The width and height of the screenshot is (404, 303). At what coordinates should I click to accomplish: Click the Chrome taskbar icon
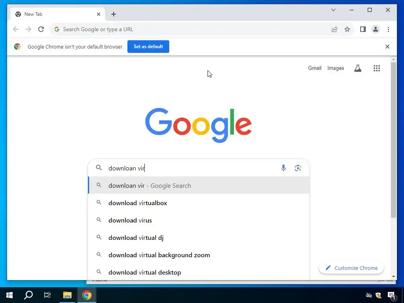pos(87,295)
